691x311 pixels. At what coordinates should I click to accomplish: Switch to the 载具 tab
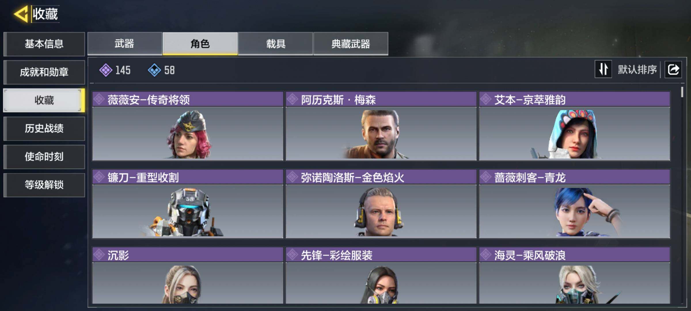[x=276, y=44]
